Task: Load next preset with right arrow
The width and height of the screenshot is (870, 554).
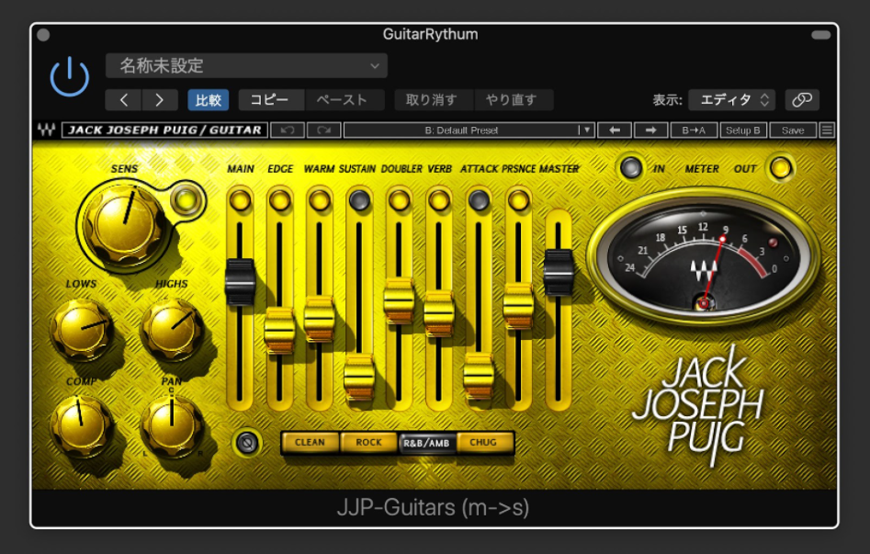Action: click(650, 130)
